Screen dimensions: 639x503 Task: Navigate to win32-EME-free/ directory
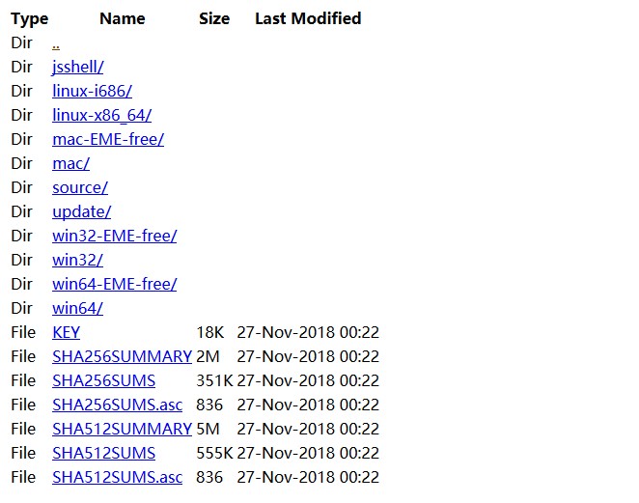(x=114, y=236)
